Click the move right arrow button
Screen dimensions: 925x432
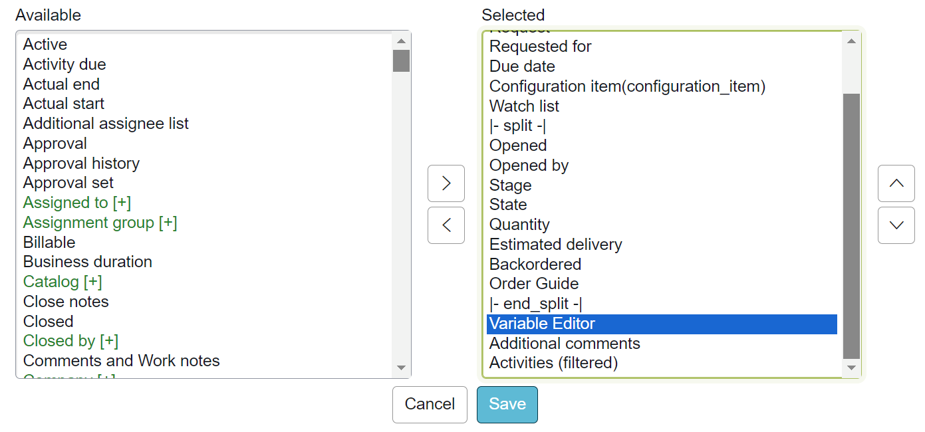(x=446, y=183)
